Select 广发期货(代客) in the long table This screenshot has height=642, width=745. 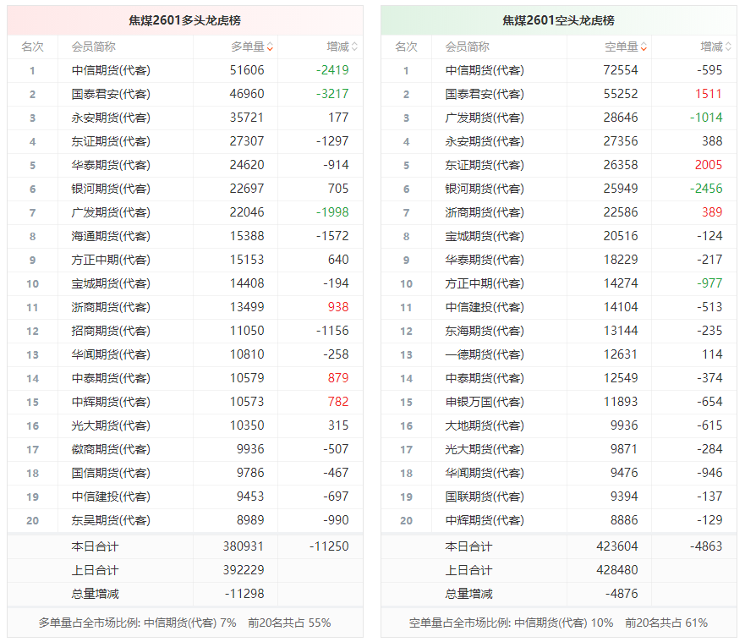pos(111,212)
